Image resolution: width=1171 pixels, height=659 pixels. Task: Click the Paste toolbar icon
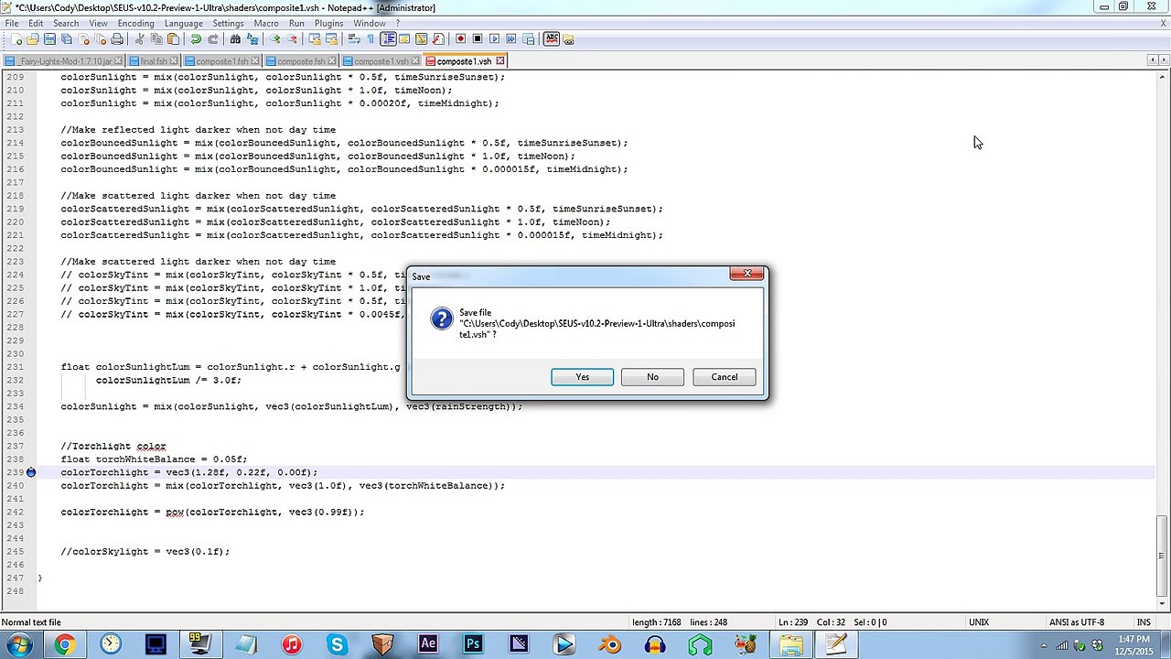tap(173, 39)
